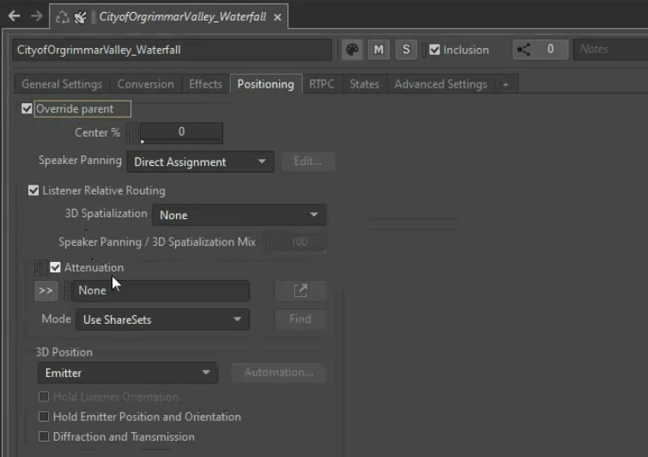Click the Find button
The height and width of the screenshot is (457, 648).
(300, 320)
